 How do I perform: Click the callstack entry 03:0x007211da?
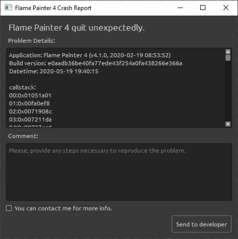point(30,119)
